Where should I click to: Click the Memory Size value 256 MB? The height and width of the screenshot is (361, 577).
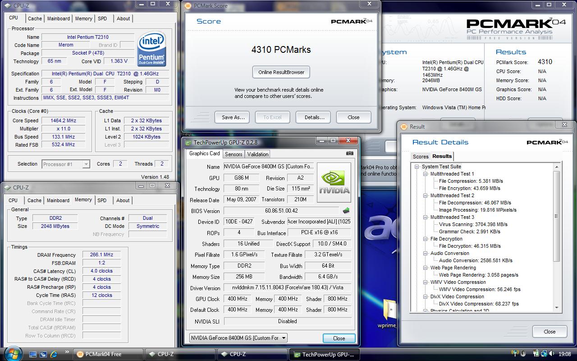point(244,277)
